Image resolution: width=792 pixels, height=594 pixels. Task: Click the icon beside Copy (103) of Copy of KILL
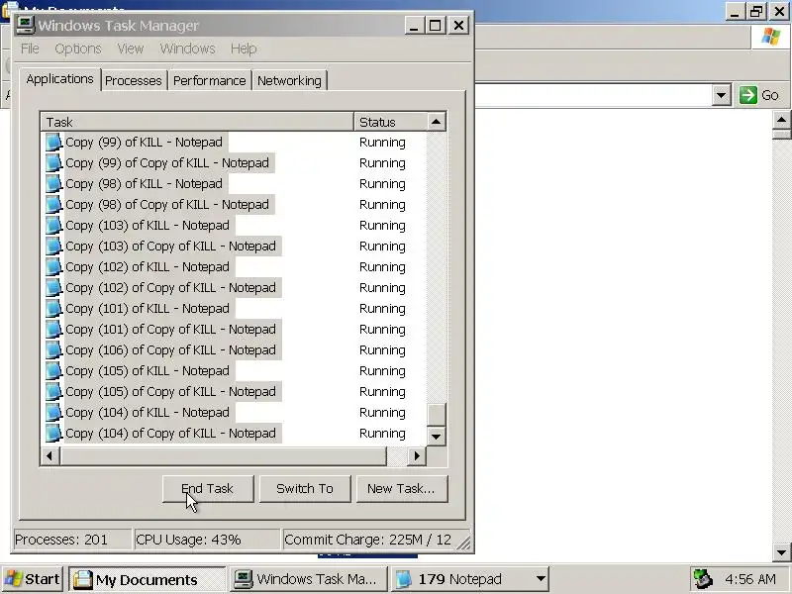coord(53,246)
